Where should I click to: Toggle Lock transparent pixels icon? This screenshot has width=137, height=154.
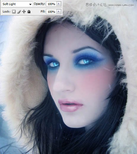(x=14, y=12)
